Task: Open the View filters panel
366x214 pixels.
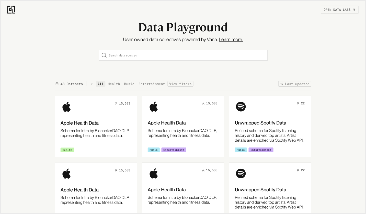Action: [x=180, y=84]
